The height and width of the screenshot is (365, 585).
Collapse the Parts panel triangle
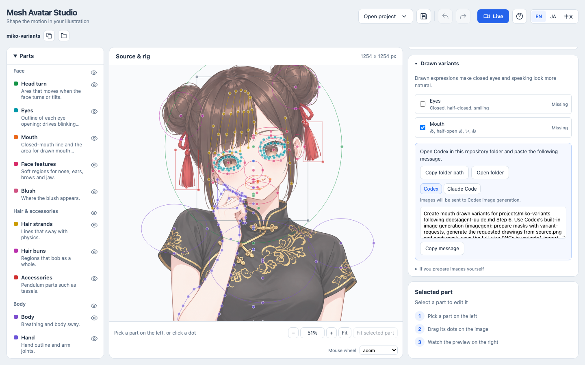pos(15,56)
